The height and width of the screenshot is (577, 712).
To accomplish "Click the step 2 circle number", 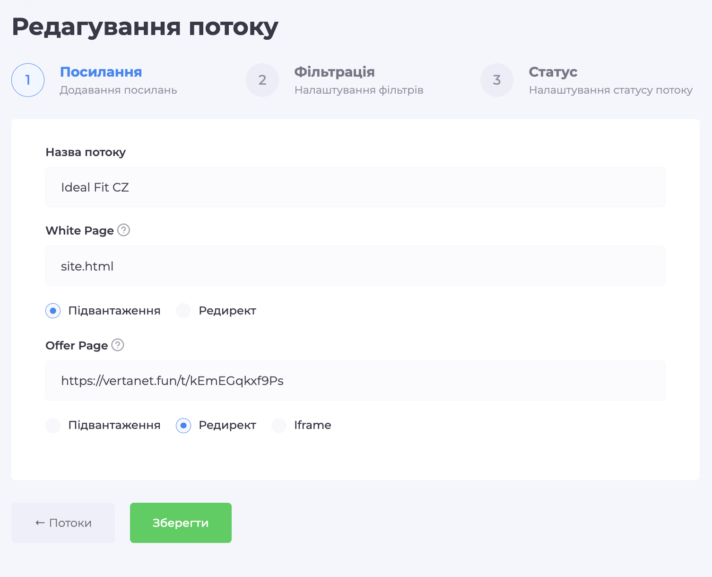I will (x=262, y=80).
